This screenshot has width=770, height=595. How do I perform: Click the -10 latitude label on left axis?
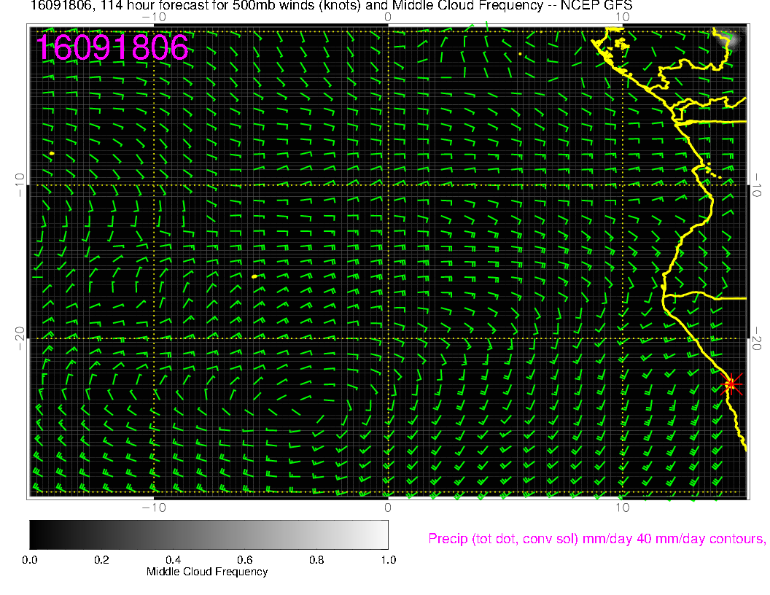(20, 185)
